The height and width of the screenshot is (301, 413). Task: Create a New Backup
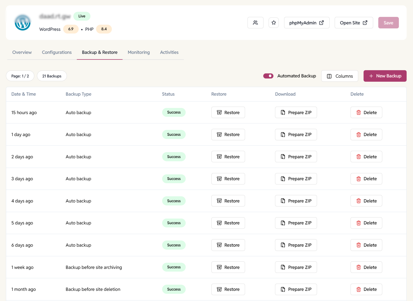pyautogui.click(x=385, y=76)
